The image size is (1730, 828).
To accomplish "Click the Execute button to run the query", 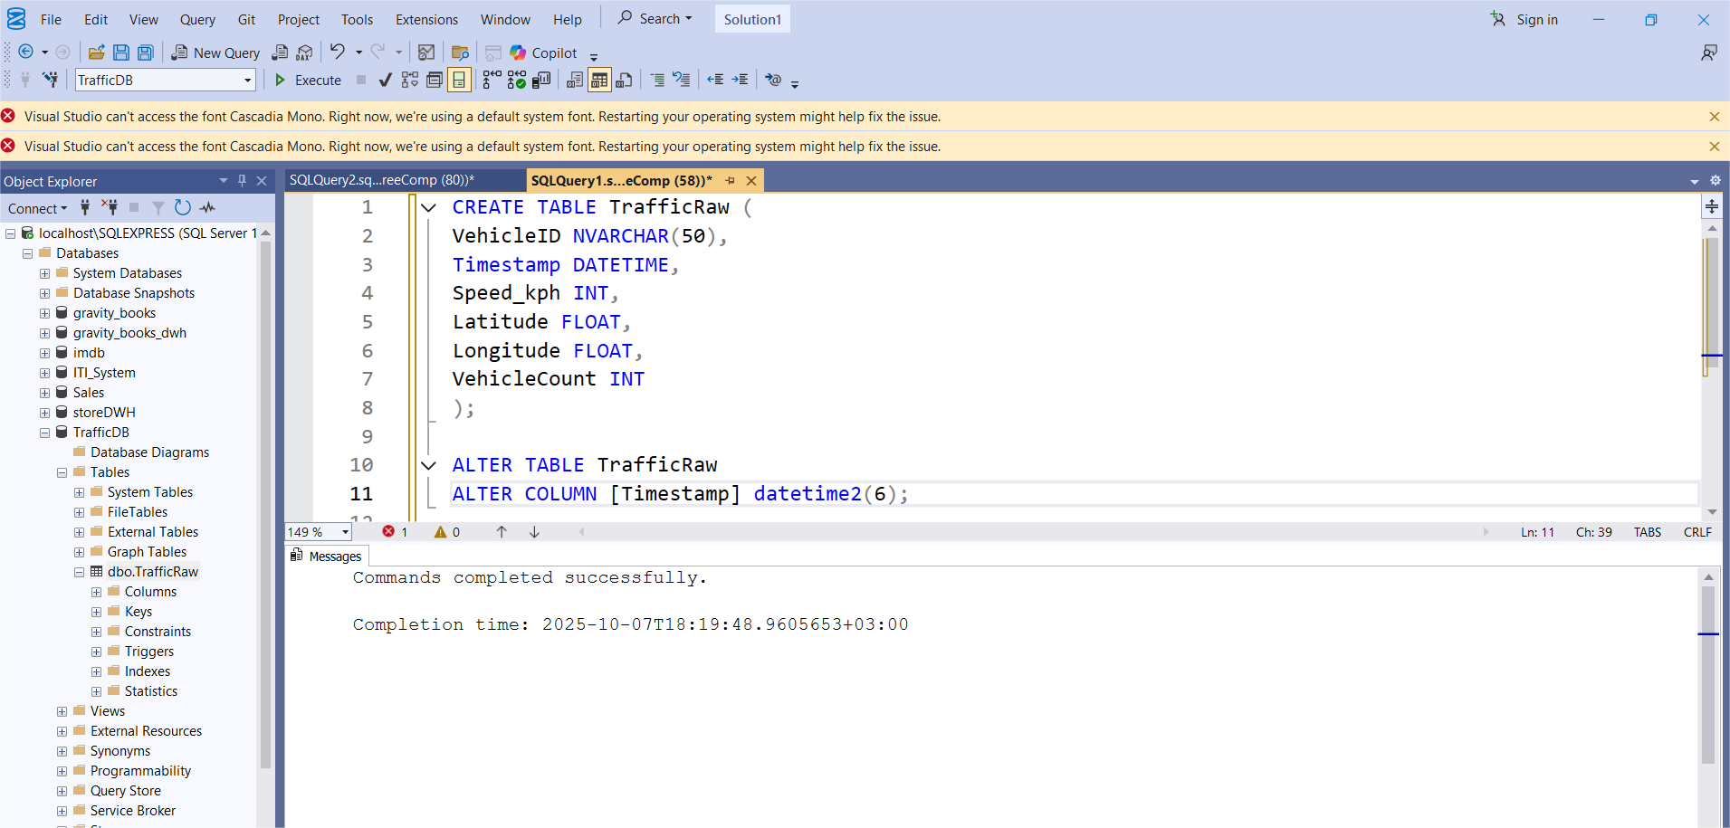I will (x=308, y=80).
